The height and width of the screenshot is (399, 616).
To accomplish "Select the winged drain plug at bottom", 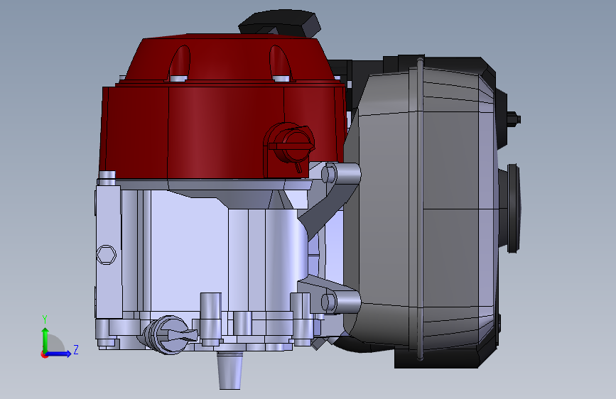I will [x=170, y=334].
